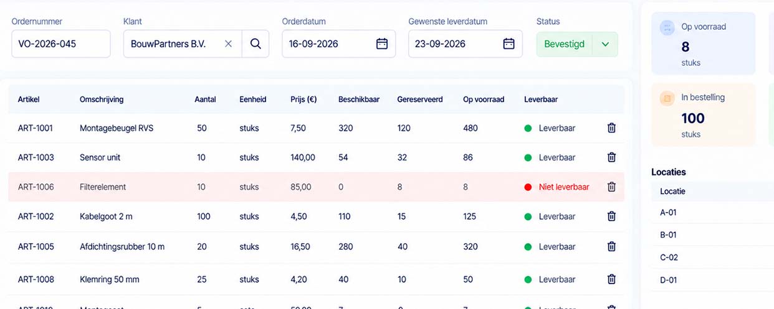This screenshot has height=309, width=774.
Task: Open the Gewenste leverdatum calendar picker
Action: pyautogui.click(x=509, y=44)
